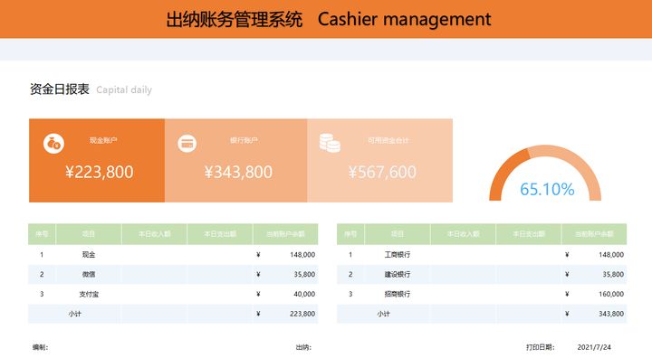Select the 65.10% gauge chart
This screenshot has width=652, height=358.
pos(545,174)
